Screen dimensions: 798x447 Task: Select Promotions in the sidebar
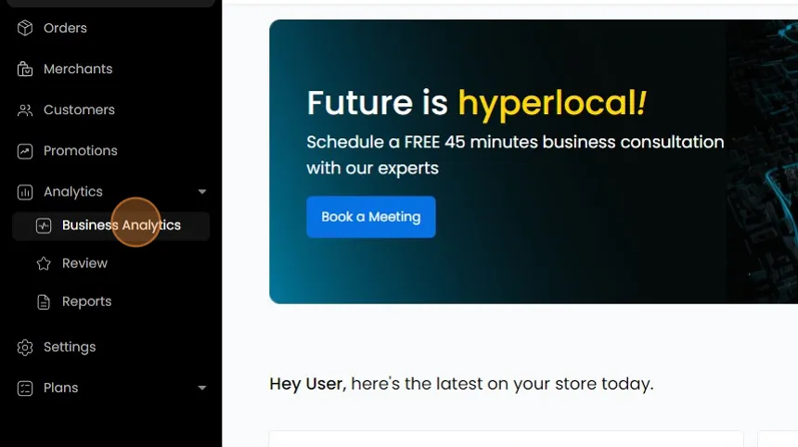(x=81, y=150)
